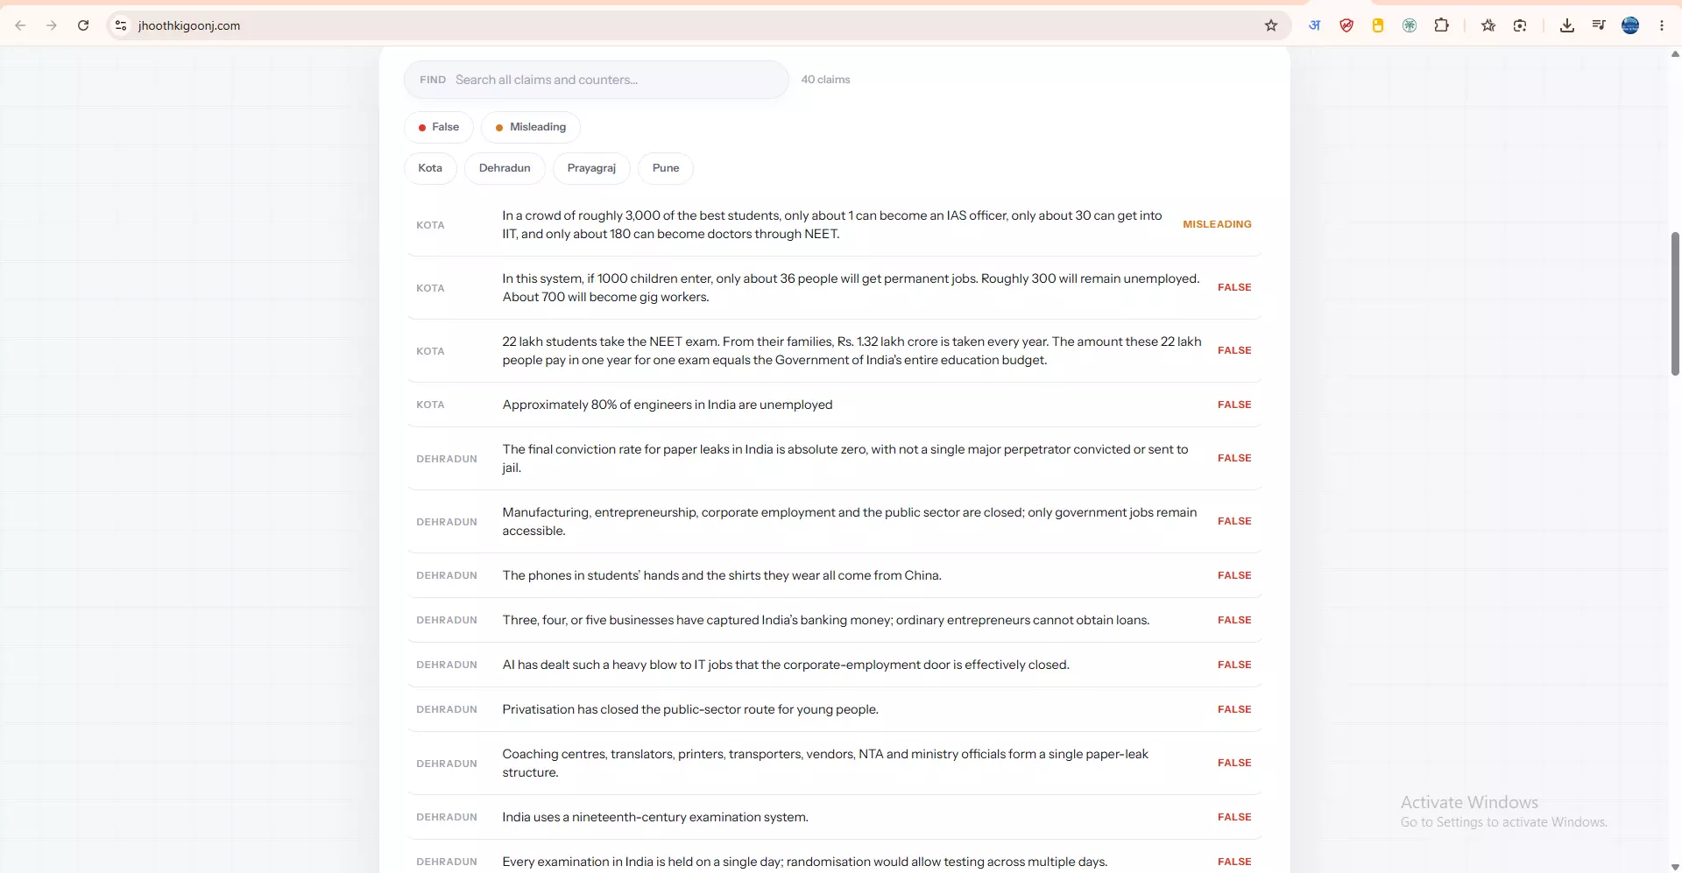Go forward in browser history
The height and width of the screenshot is (873, 1682).
(x=52, y=25)
